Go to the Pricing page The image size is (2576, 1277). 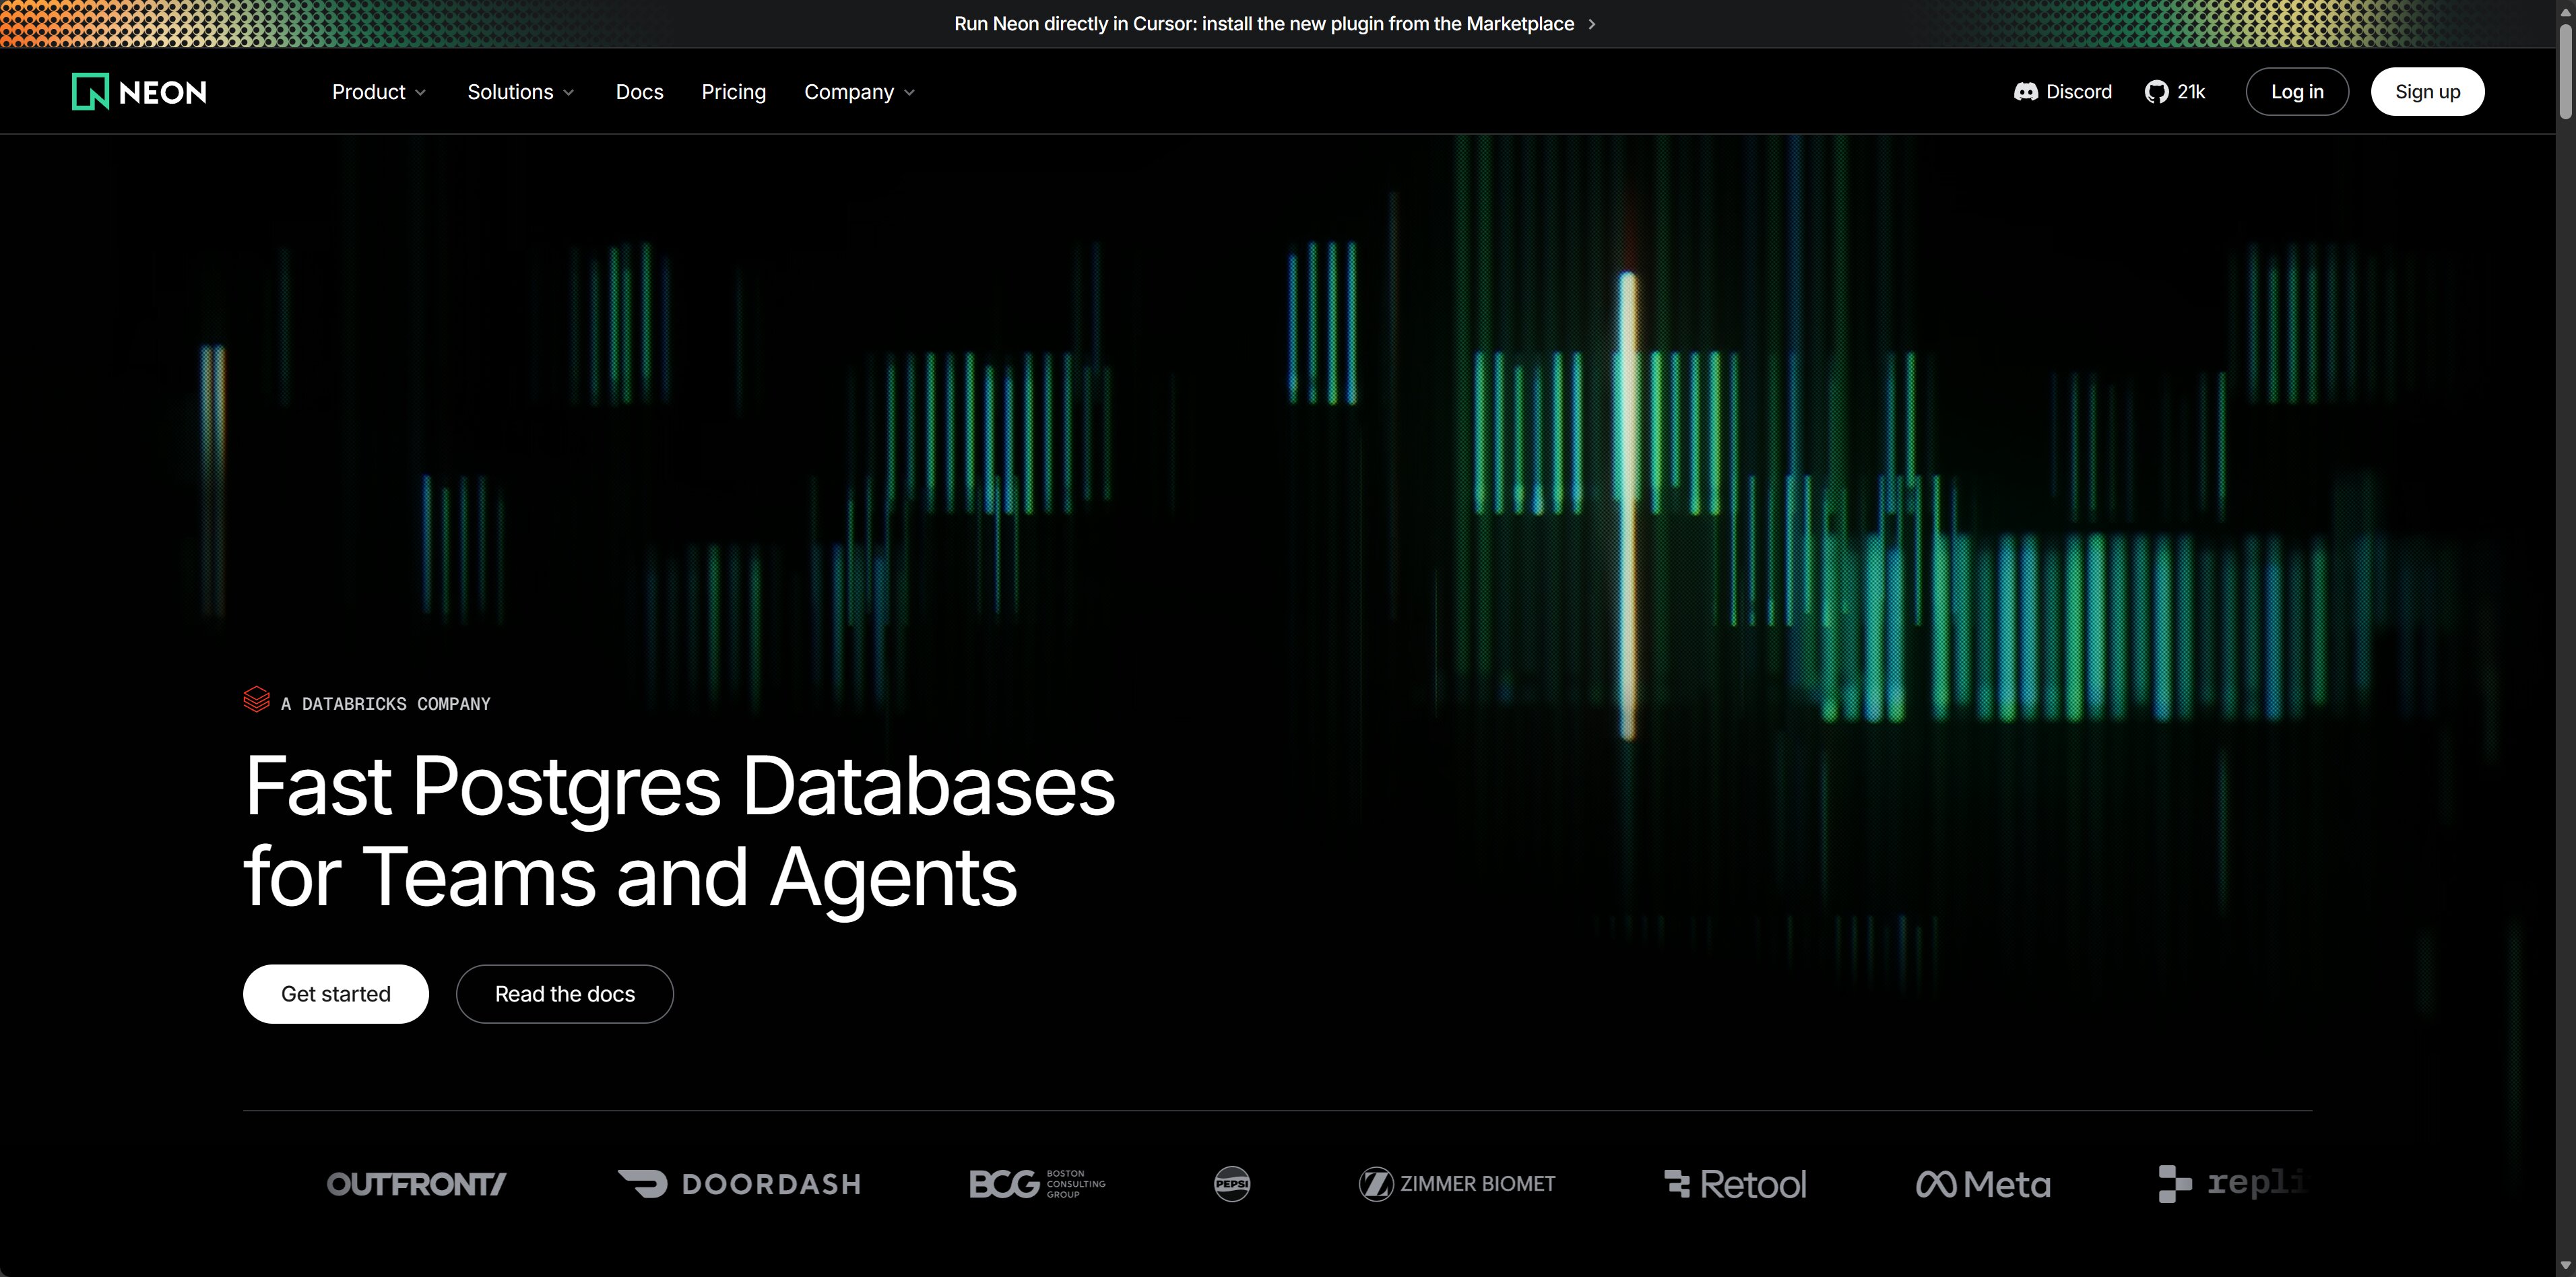pos(733,92)
